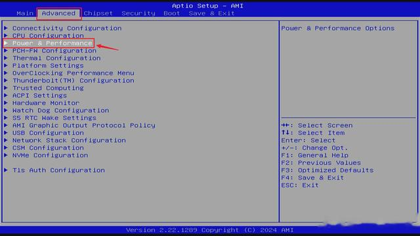This screenshot has height=236, width=420.
Task: Go to the Security tab
Action: (138, 13)
